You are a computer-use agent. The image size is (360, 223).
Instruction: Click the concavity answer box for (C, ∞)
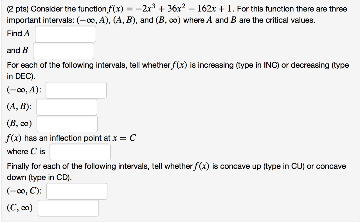coord(68,208)
